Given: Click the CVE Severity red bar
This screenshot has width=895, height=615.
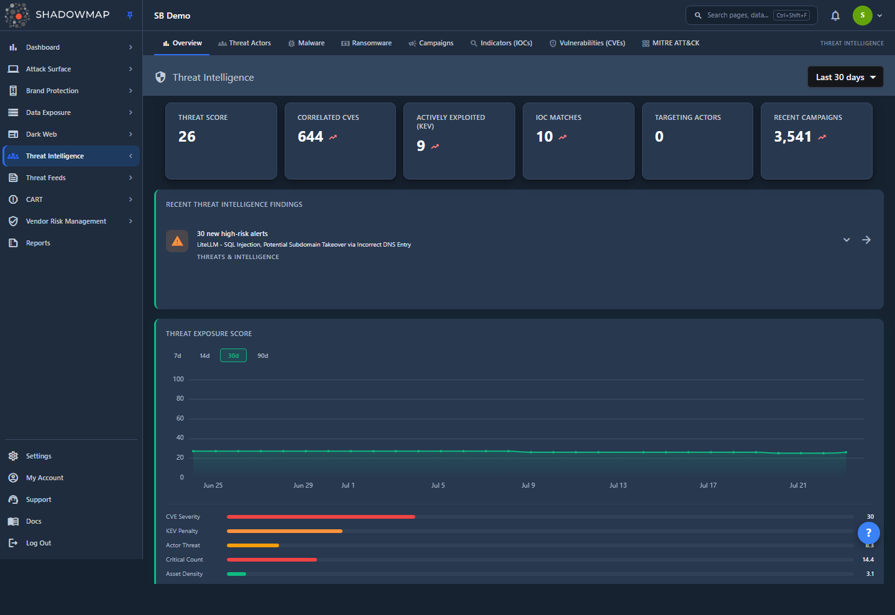Looking at the screenshot, I should (321, 517).
